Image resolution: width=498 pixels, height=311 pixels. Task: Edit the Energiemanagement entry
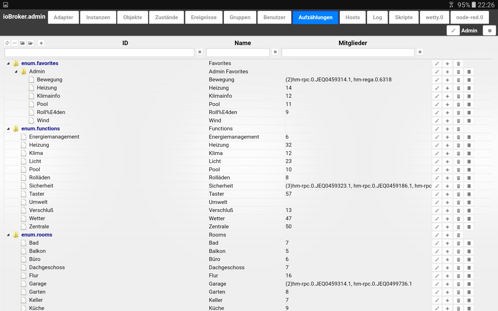[437, 137]
